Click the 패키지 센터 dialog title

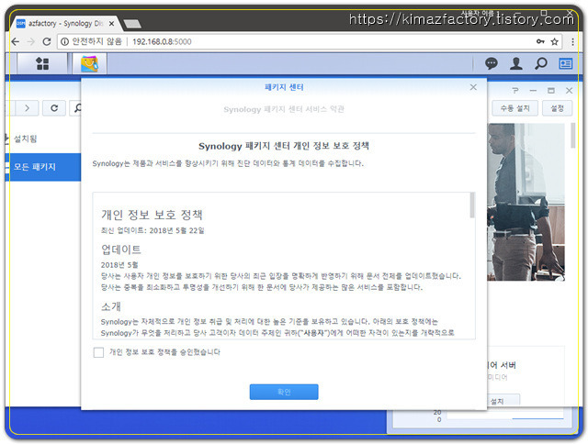point(284,87)
